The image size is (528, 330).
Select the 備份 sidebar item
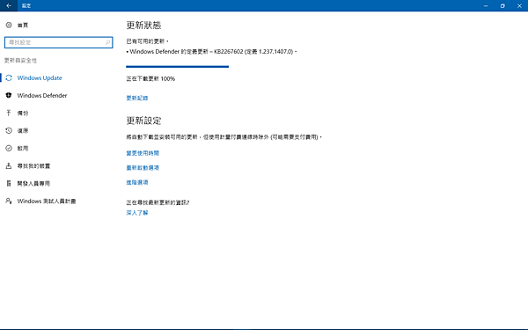(x=23, y=114)
